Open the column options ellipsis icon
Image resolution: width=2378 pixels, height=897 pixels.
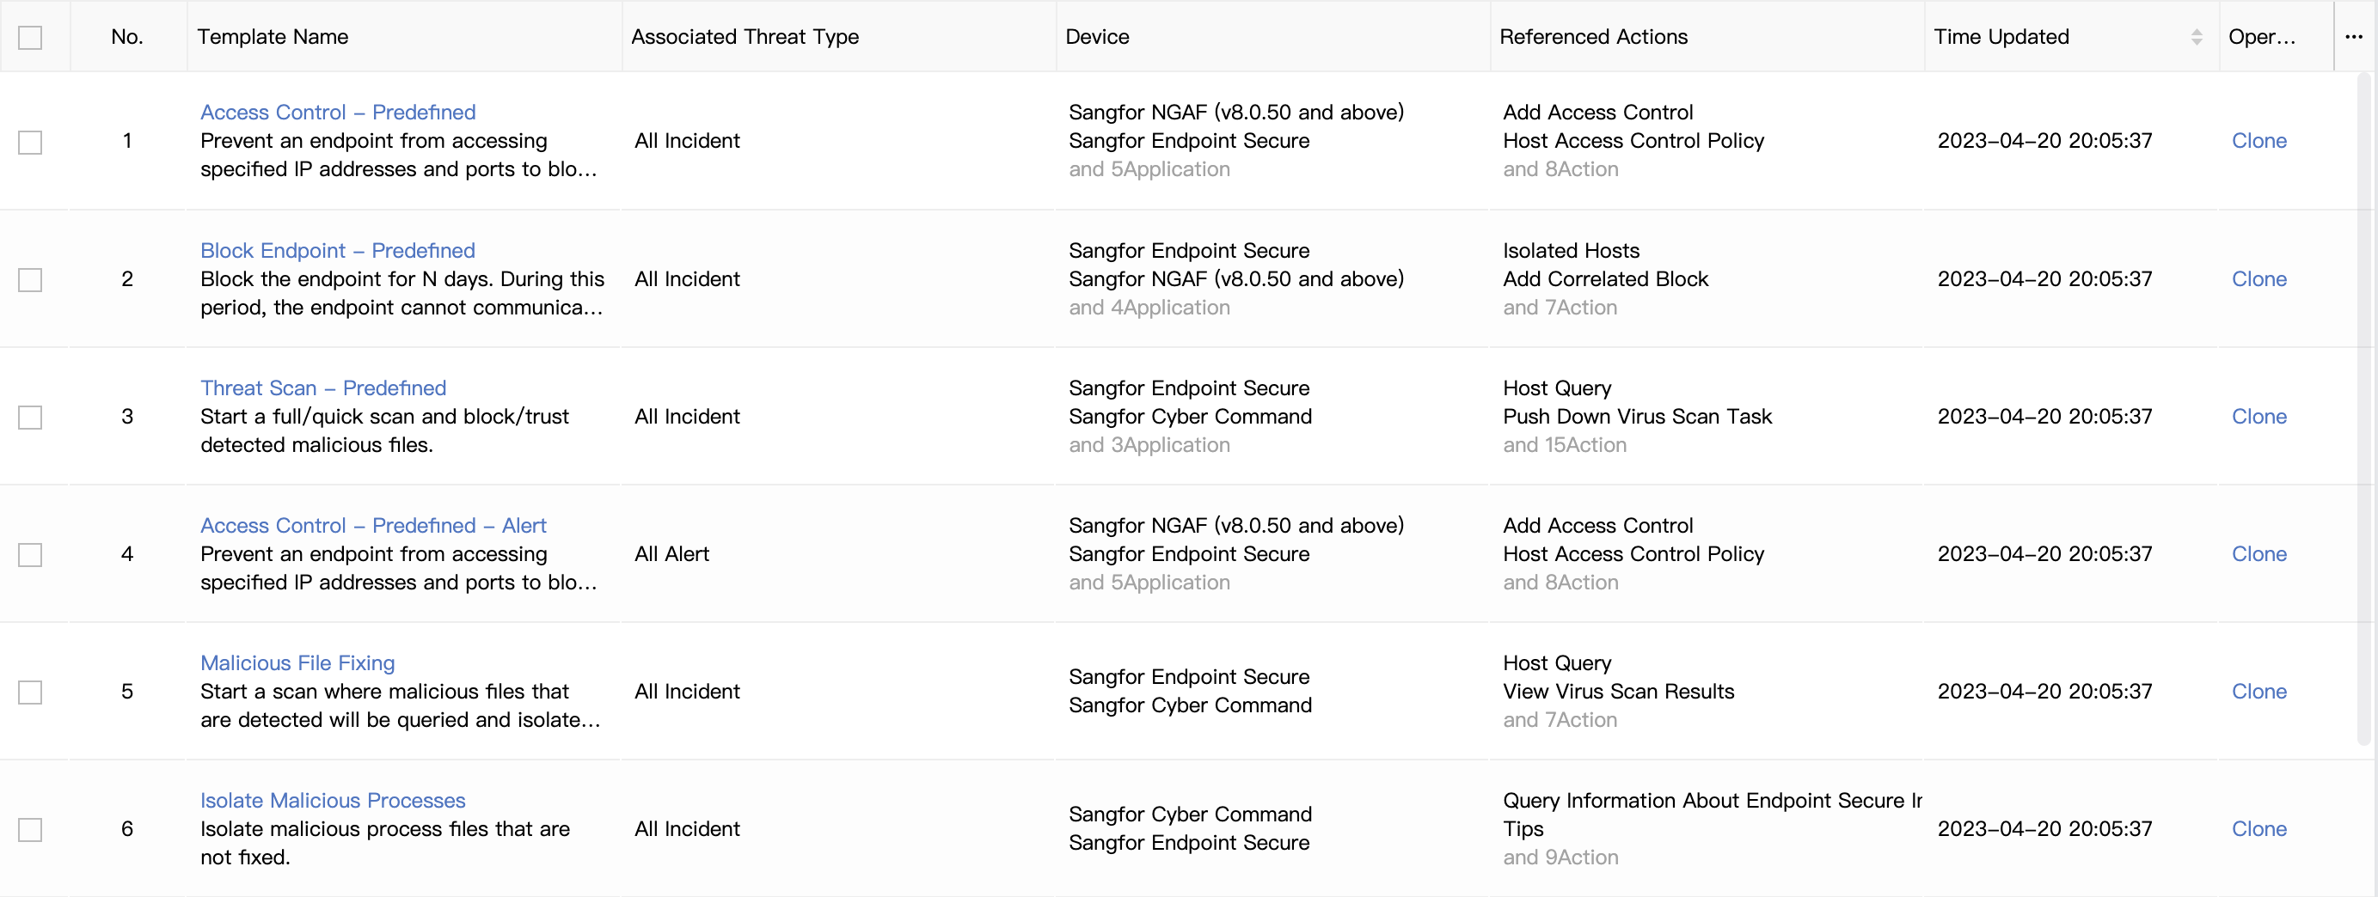coord(2353,37)
